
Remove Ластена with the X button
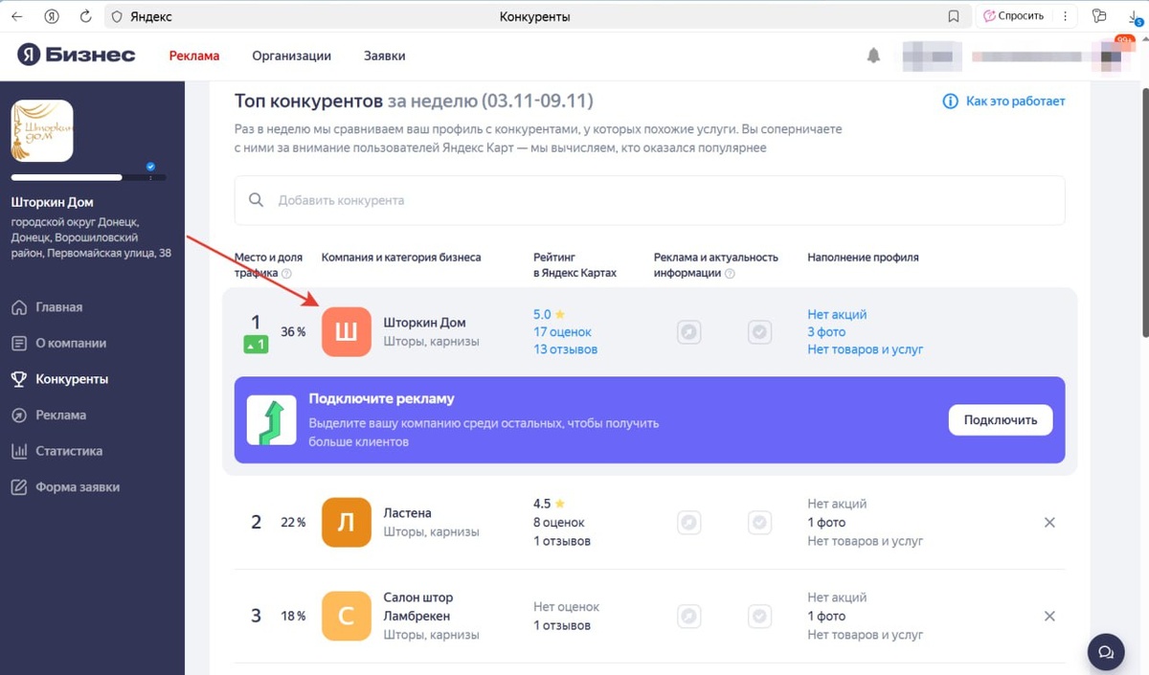[x=1049, y=523]
